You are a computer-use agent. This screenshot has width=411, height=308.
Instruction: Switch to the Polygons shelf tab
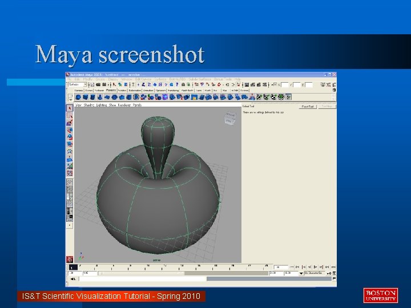point(111,90)
